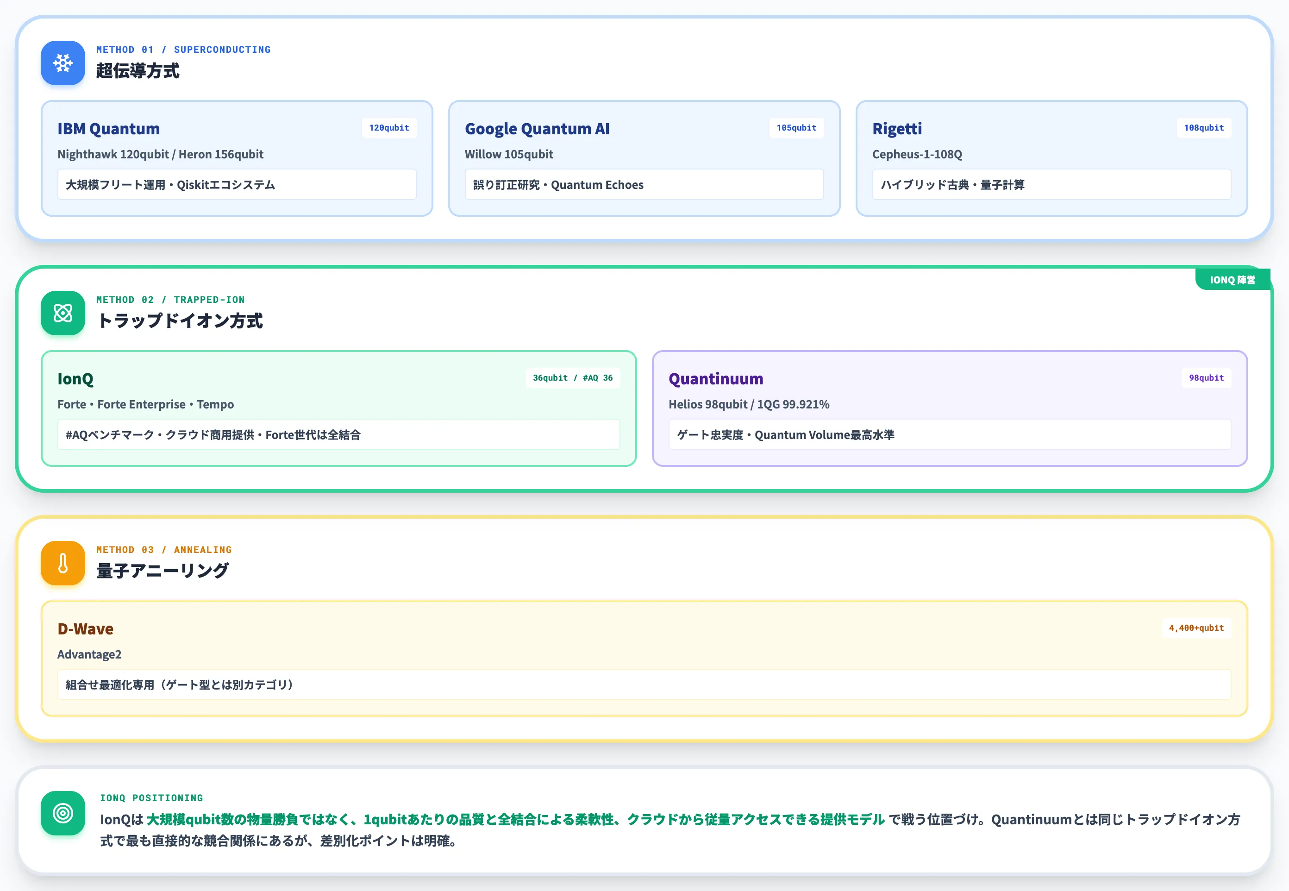Select the Cepheus-1-108Q subtitle

917,154
